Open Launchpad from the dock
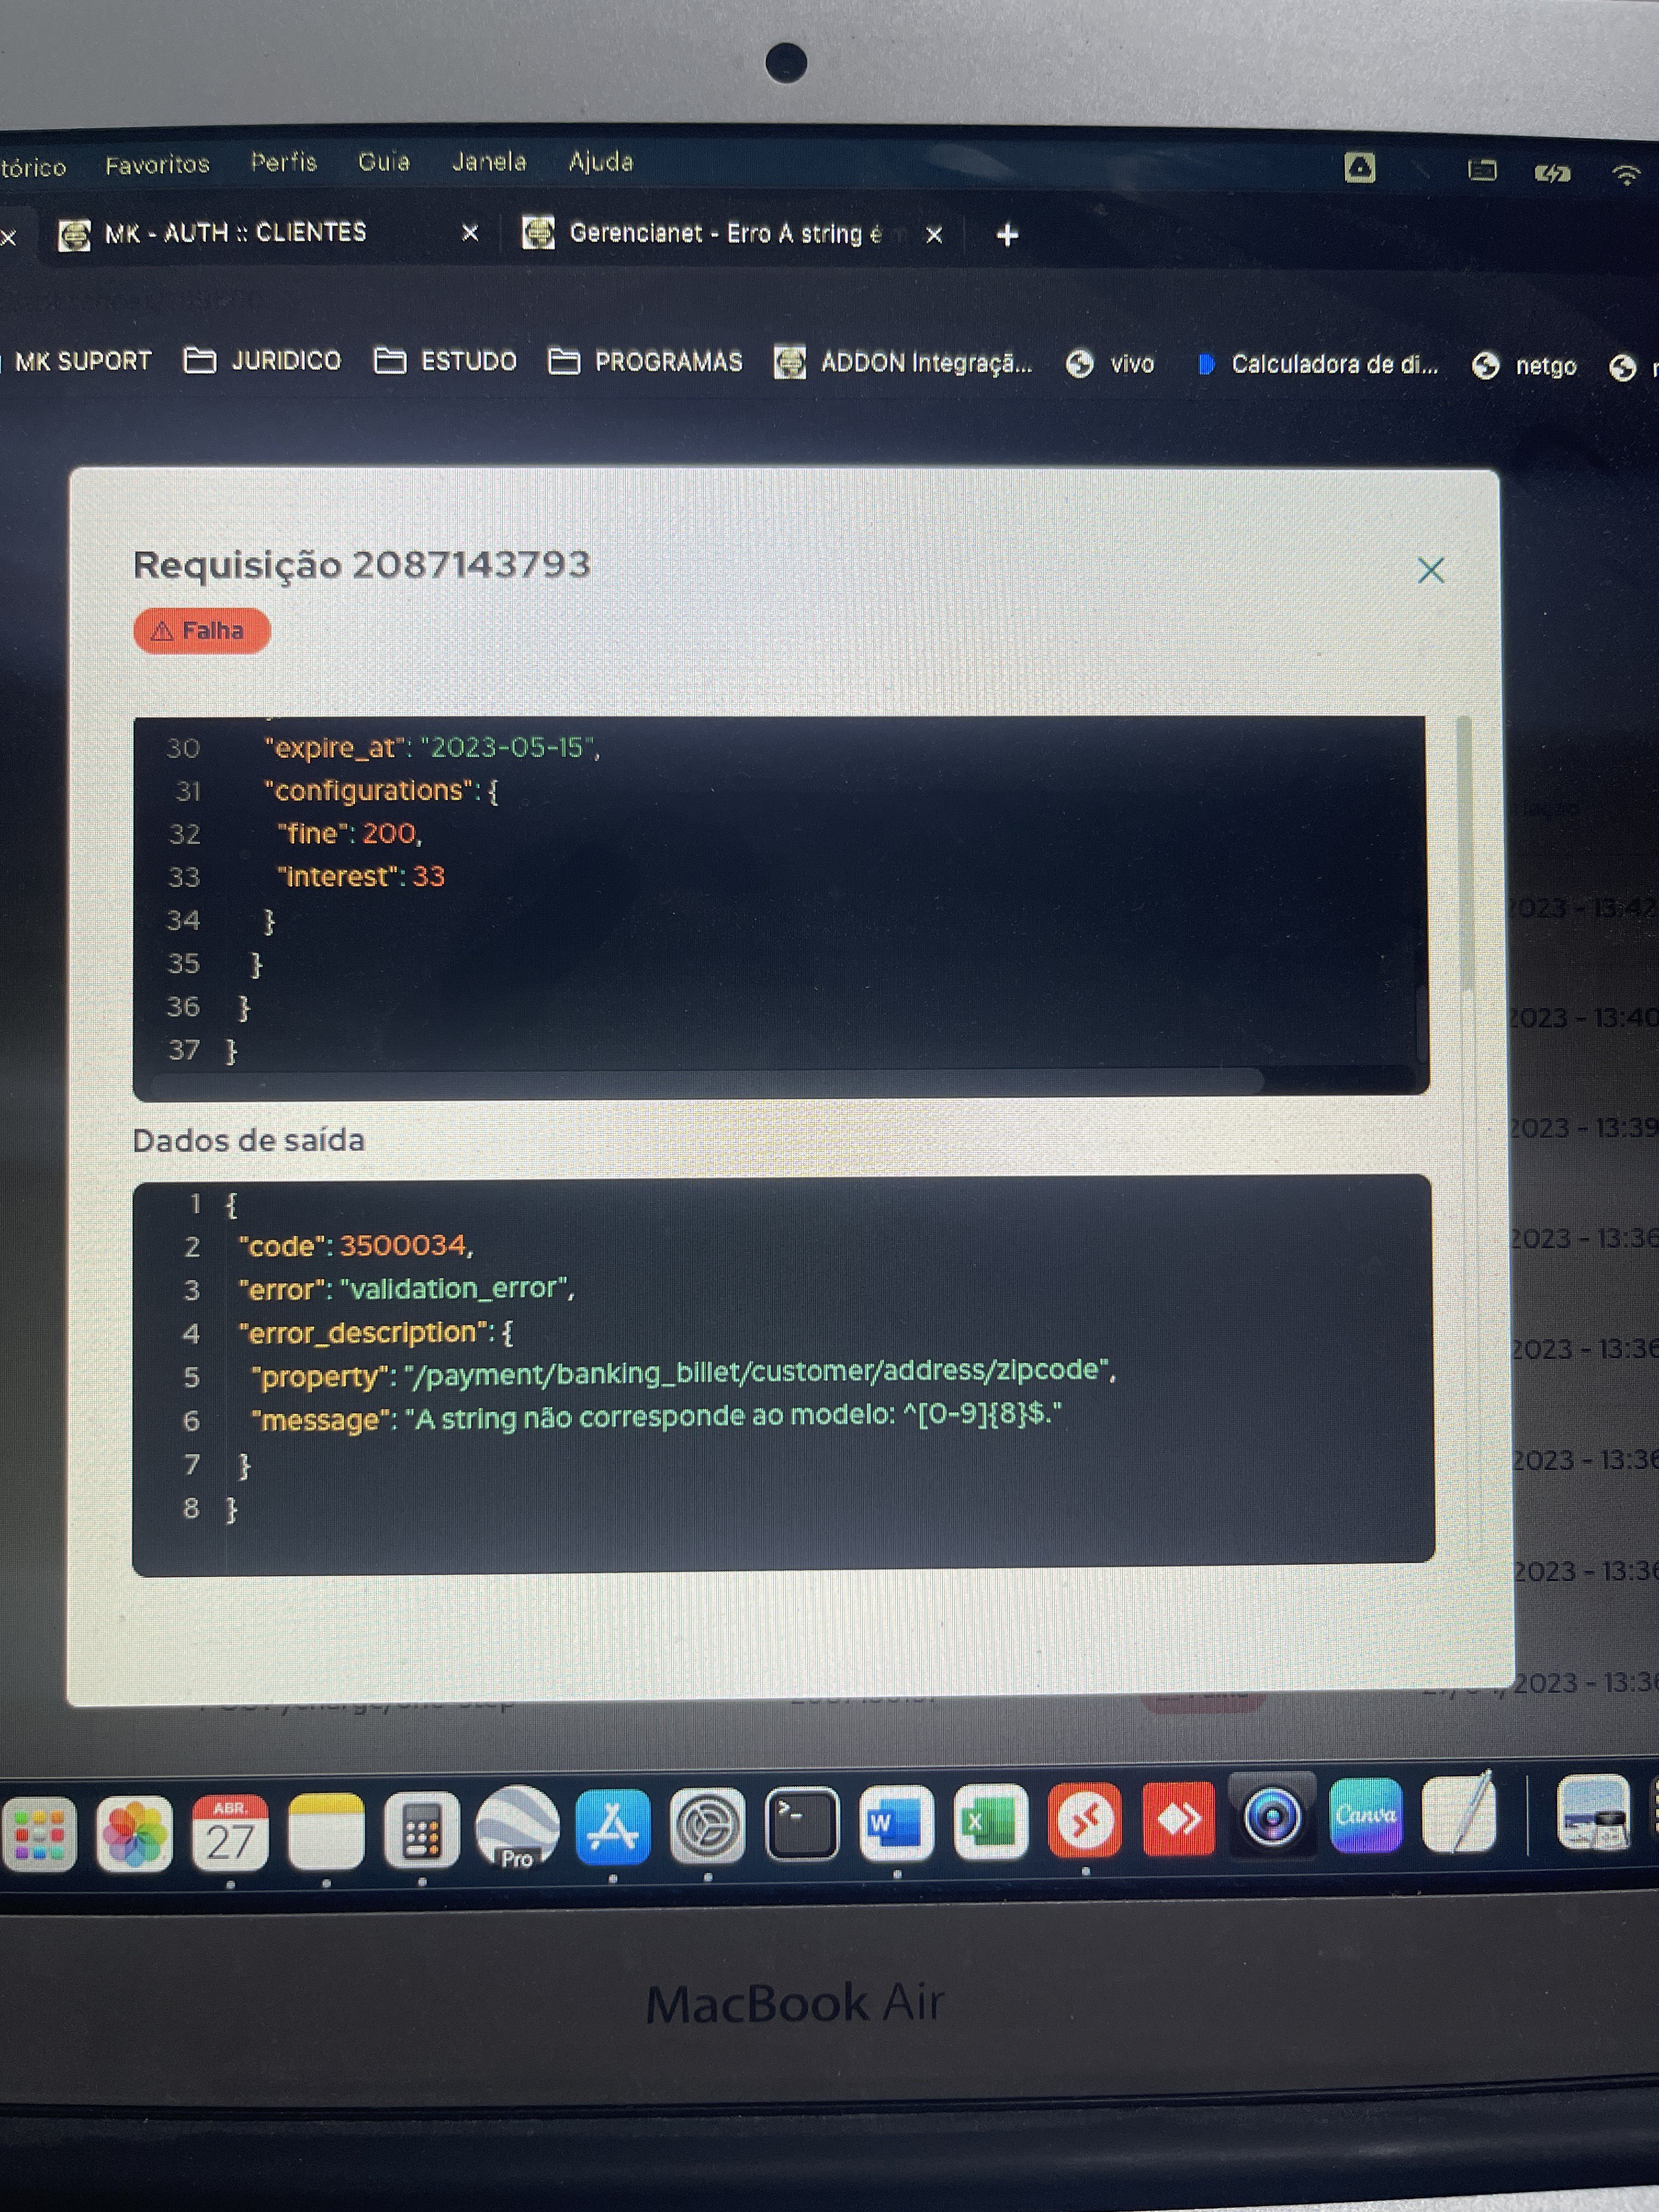 click(39, 1835)
